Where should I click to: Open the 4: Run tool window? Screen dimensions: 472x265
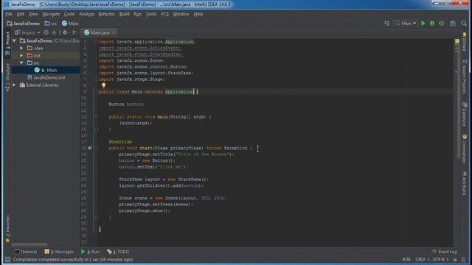90,252
